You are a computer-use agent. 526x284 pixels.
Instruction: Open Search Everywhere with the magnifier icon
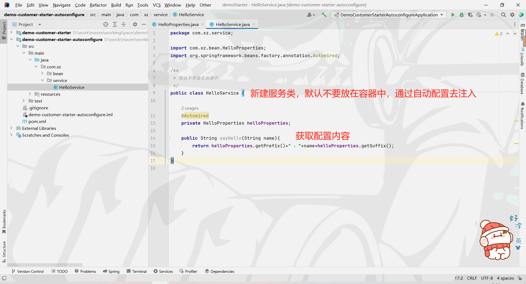click(504, 15)
